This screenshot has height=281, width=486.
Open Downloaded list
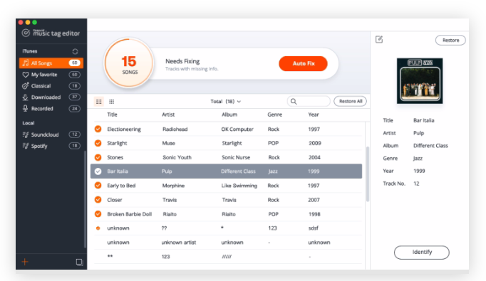click(51, 97)
